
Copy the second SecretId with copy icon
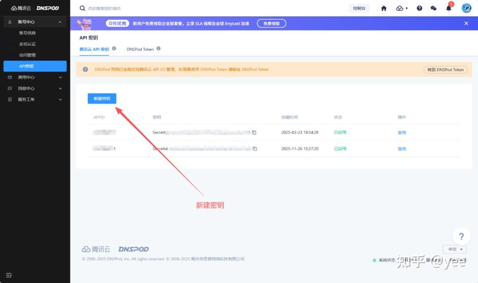[254, 149]
